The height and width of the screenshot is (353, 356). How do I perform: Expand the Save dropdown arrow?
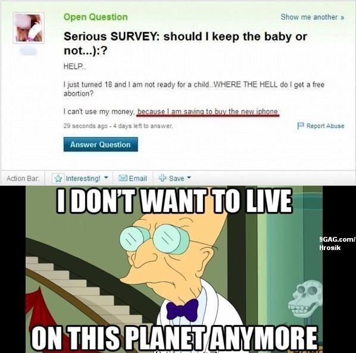tap(189, 178)
